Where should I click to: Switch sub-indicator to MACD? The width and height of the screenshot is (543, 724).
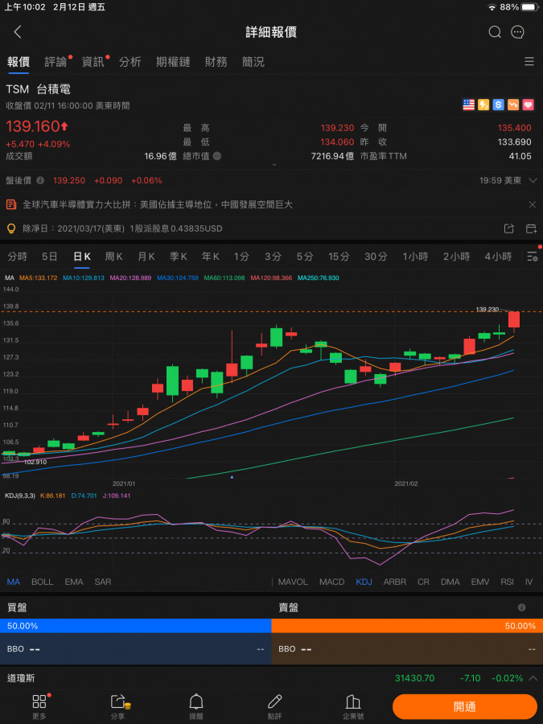click(x=331, y=582)
